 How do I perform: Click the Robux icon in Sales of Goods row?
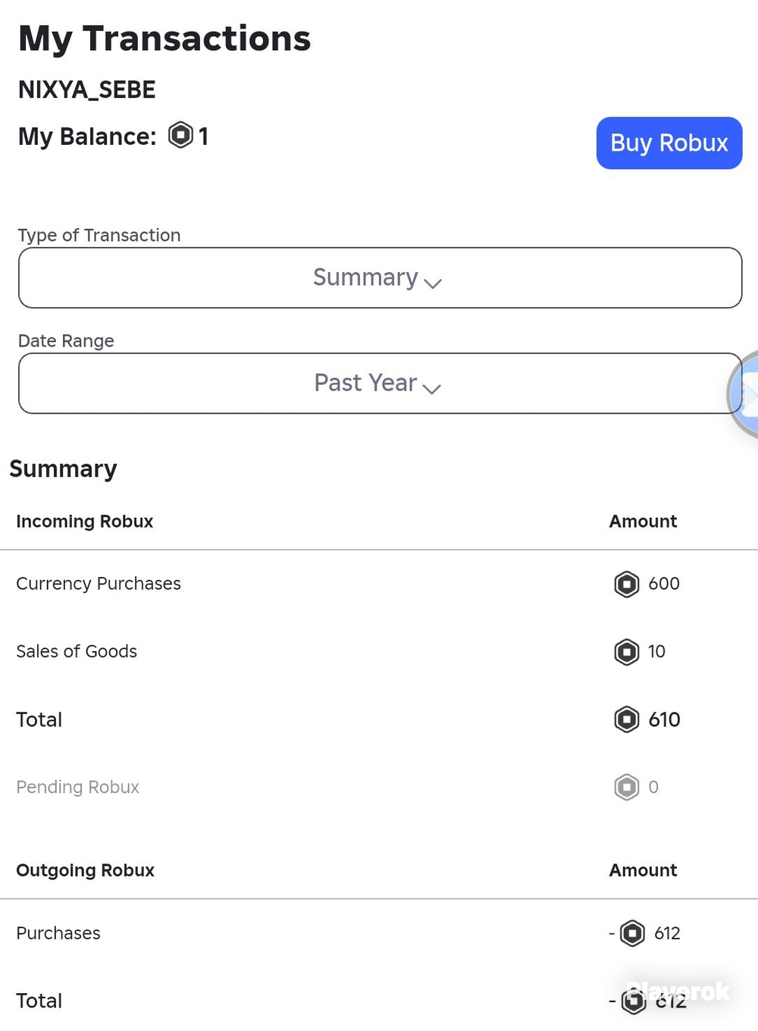point(627,652)
